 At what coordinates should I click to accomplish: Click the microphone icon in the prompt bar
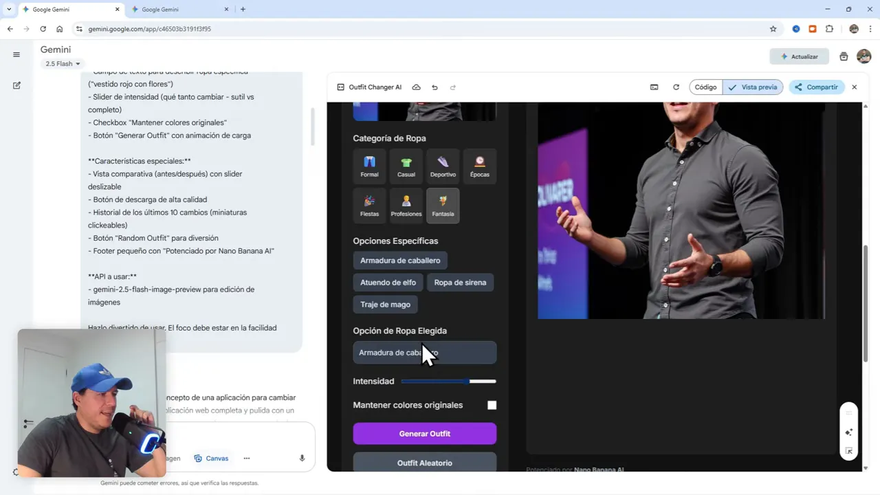302,458
